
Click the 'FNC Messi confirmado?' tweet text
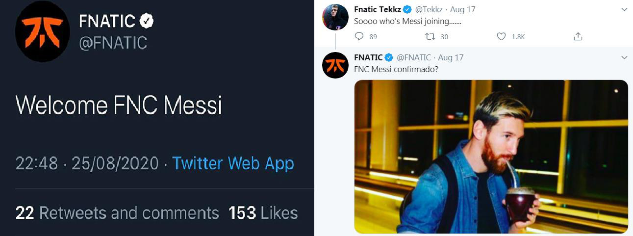point(396,69)
